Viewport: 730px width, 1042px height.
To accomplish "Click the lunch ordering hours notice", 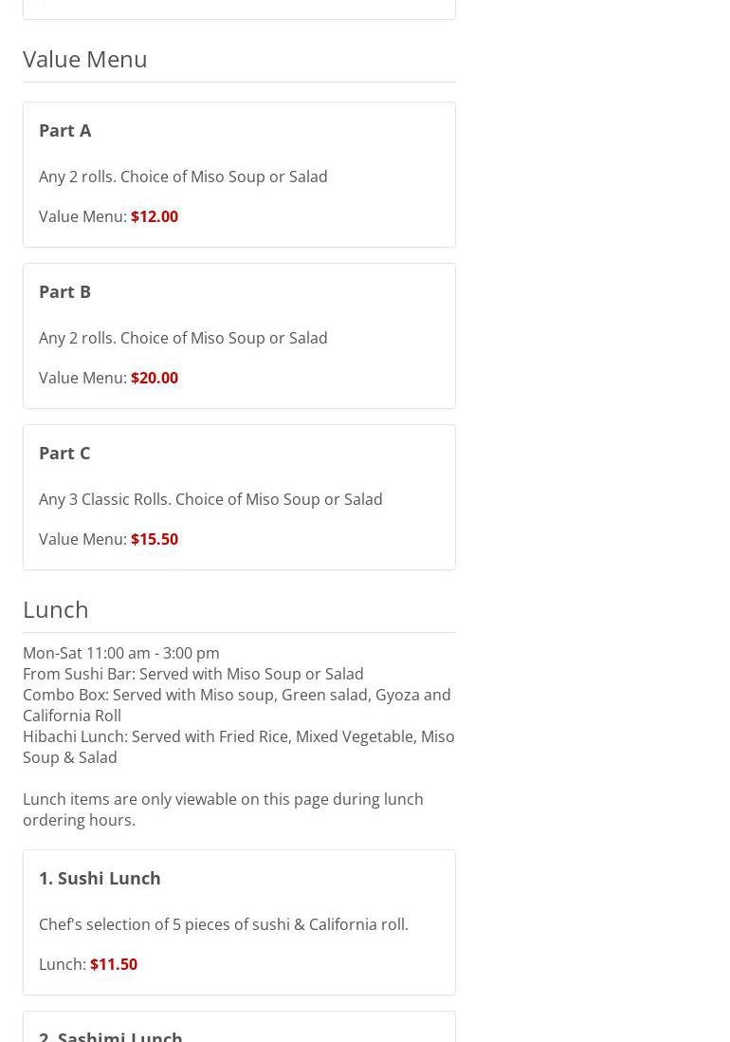I will [x=223, y=809].
